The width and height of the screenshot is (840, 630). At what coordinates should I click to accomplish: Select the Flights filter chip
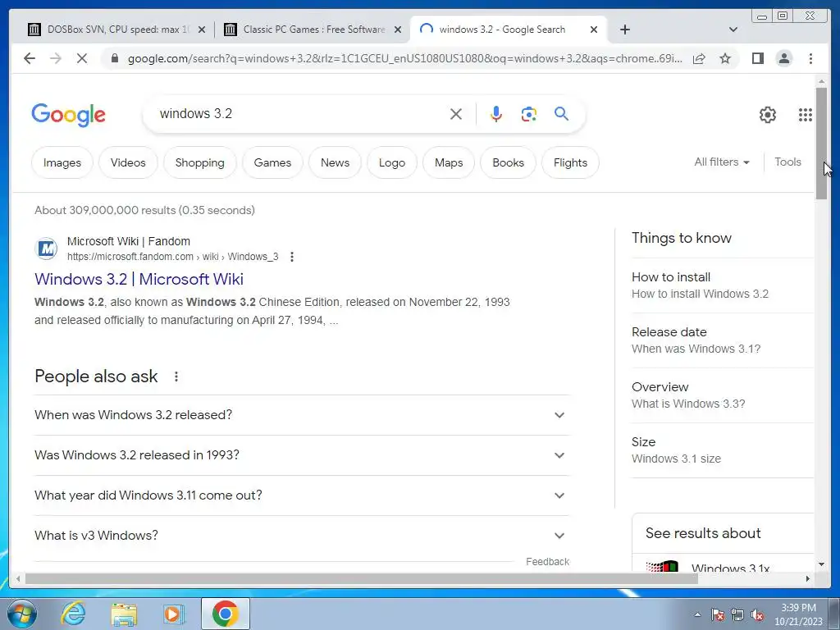571,162
